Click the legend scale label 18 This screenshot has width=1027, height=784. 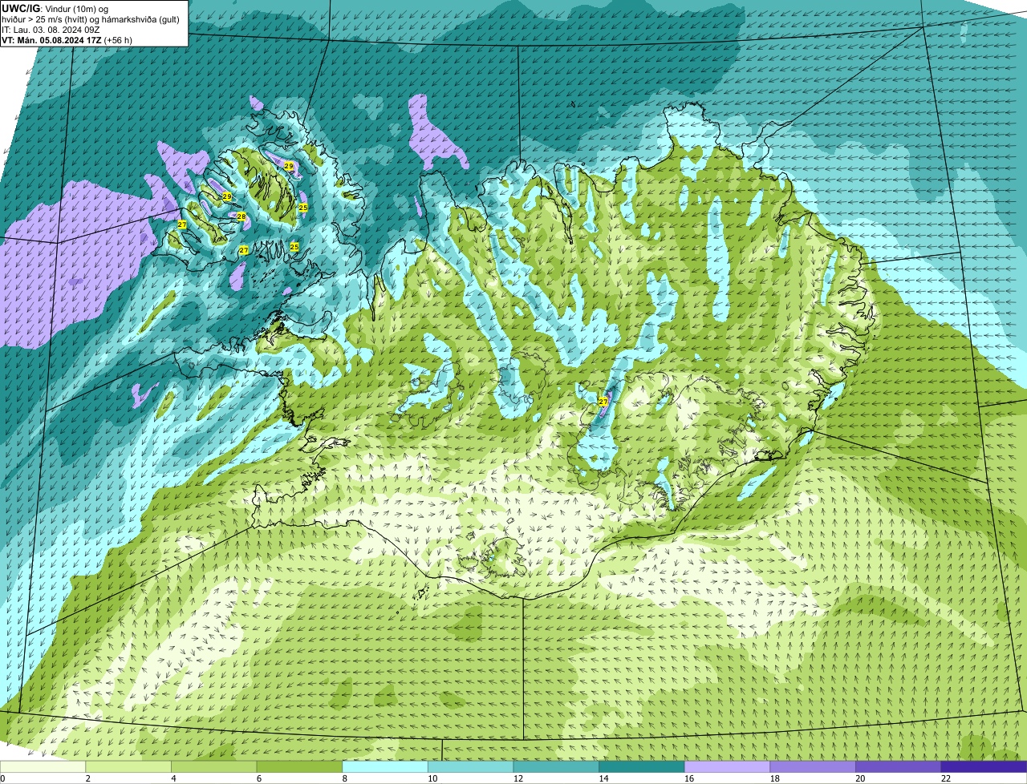coord(775,778)
